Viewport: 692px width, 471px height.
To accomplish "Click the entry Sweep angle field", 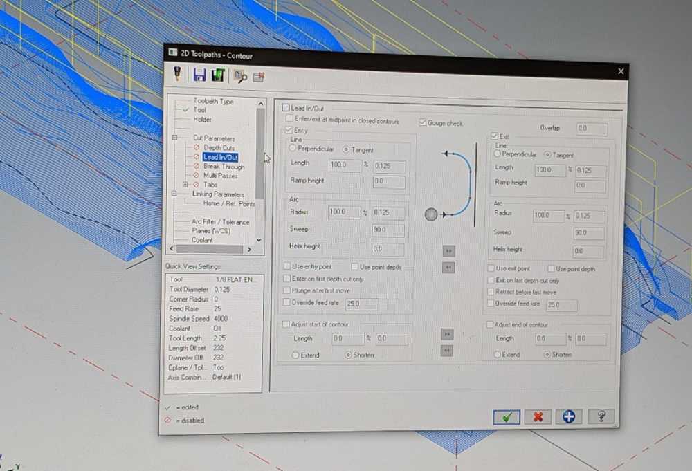I will click(388, 230).
